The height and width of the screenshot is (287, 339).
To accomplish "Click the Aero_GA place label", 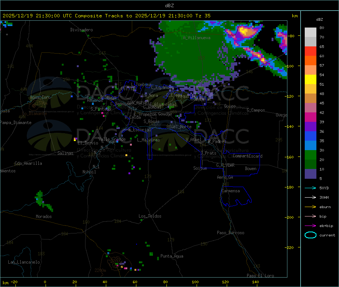I will (225, 177).
